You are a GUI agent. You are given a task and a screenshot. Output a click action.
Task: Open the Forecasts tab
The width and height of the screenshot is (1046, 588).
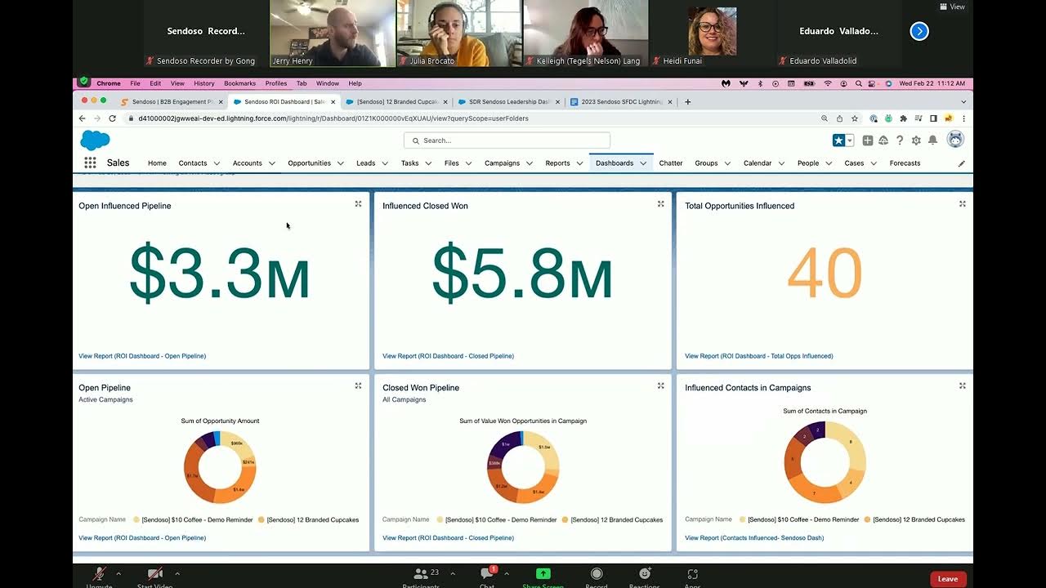[x=905, y=163]
